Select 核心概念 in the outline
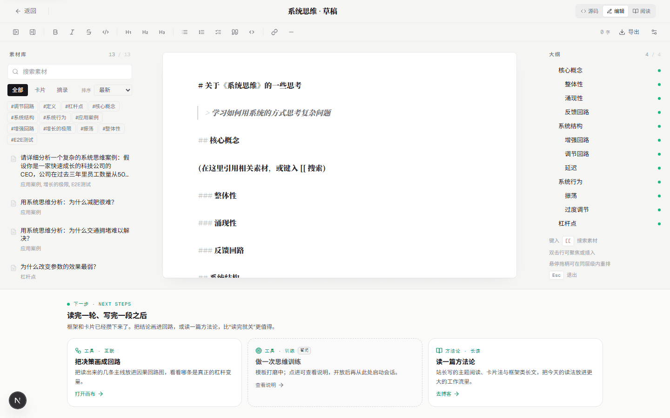Image resolution: width=670 pixels, height=418 pixels. coord(570,70)
